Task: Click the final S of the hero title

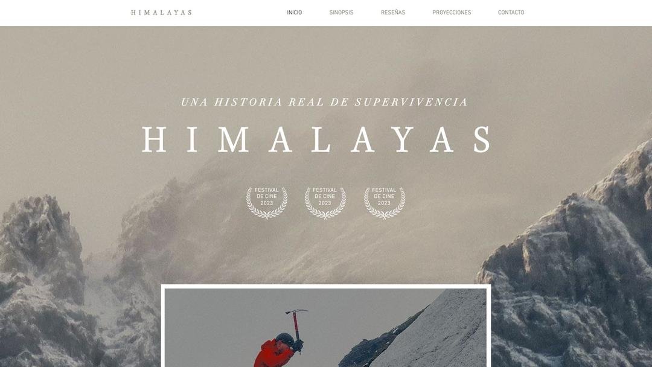Action: (x=482, y=139)
